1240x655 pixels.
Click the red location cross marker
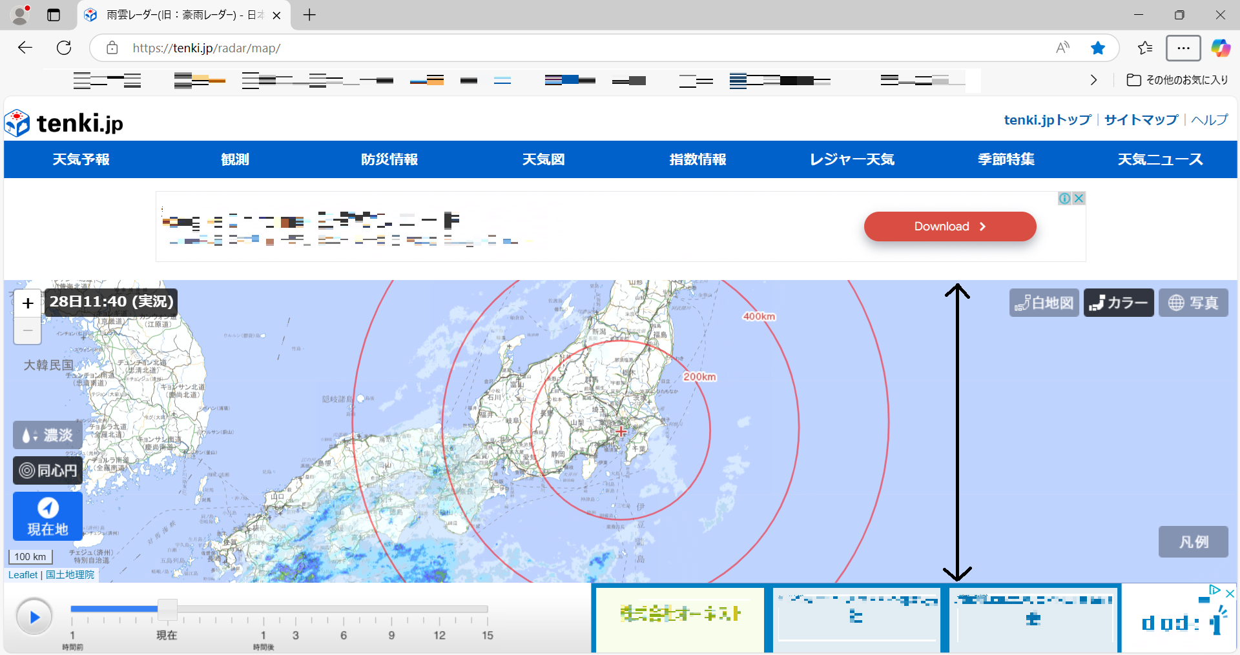click(621, 431)
